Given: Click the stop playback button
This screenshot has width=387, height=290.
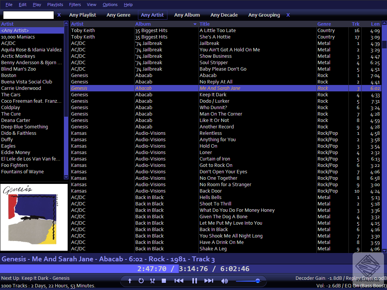Looking at the screenshot, I should [x=164, y=281].
